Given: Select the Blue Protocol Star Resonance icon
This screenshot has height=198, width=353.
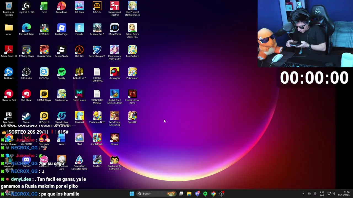Looking at the screenshot, I should 132,9.
